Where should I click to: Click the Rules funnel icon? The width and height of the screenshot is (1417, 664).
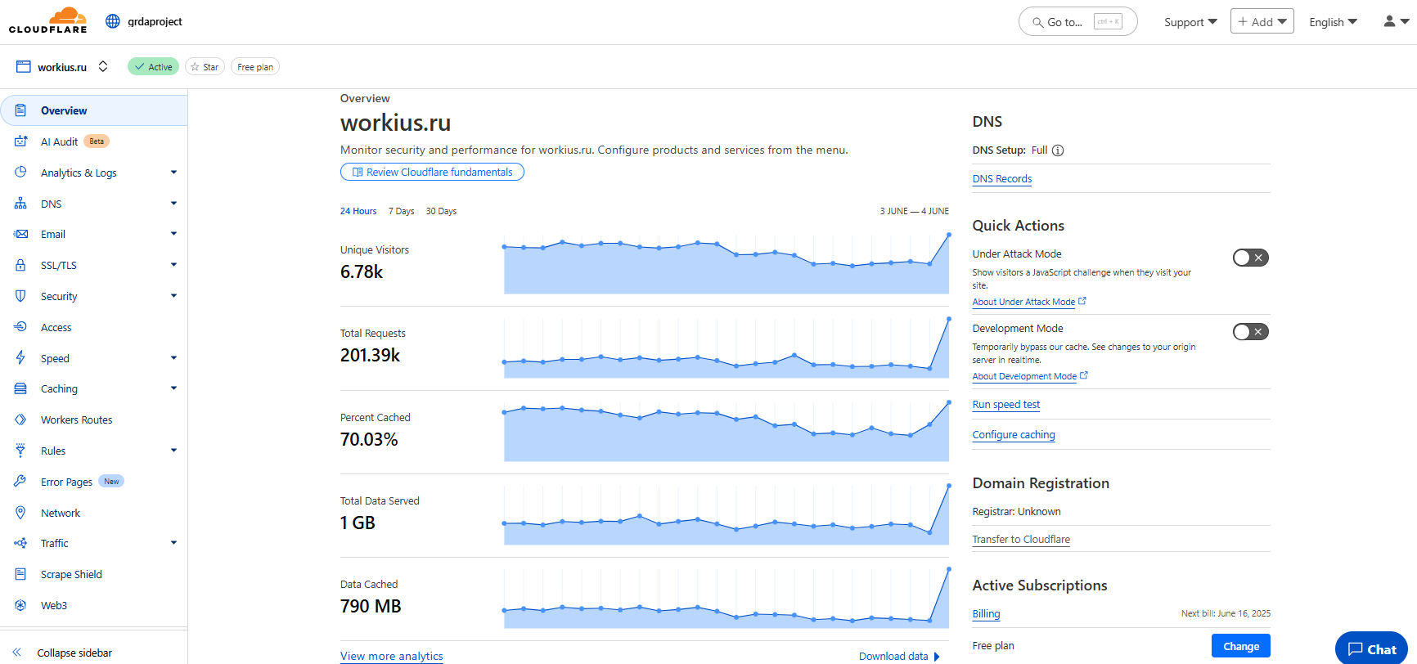tap(20, 451)
